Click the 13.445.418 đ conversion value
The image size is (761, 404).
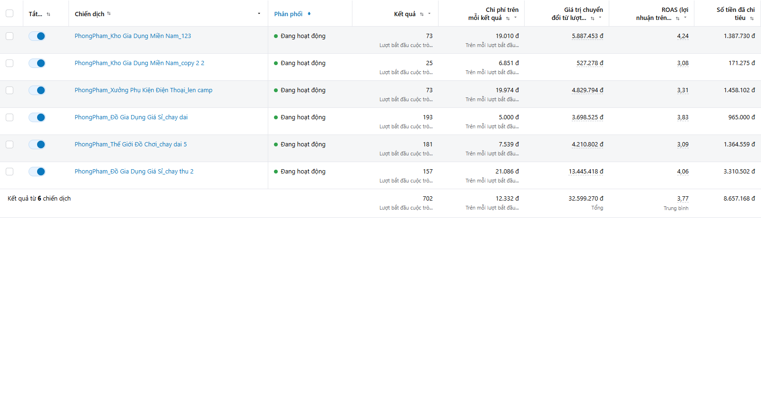coord(586,172)
